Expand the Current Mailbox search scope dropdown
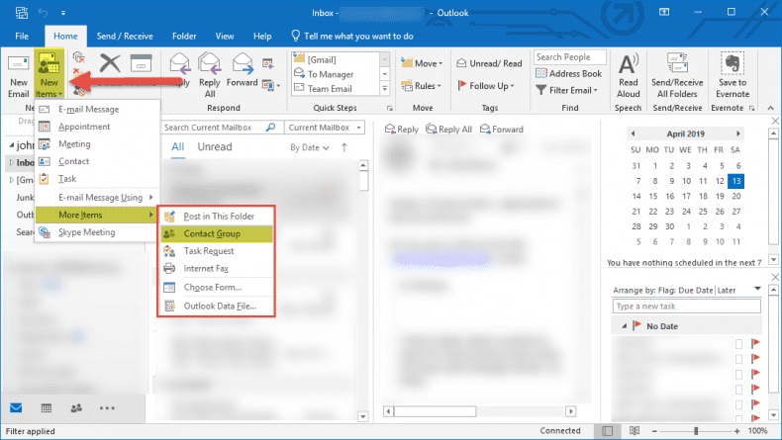782x440 pixels. coord(324,128)
